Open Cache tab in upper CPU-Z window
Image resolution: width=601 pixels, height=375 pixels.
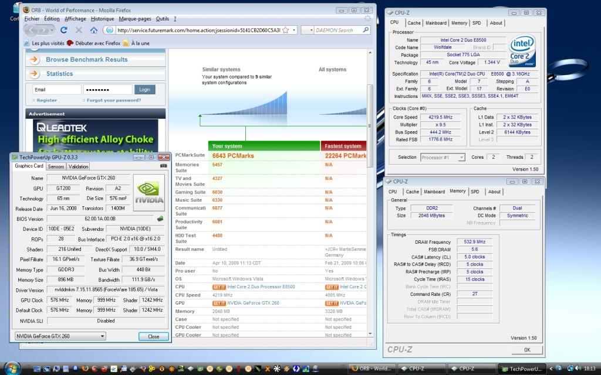click(414, 23)
